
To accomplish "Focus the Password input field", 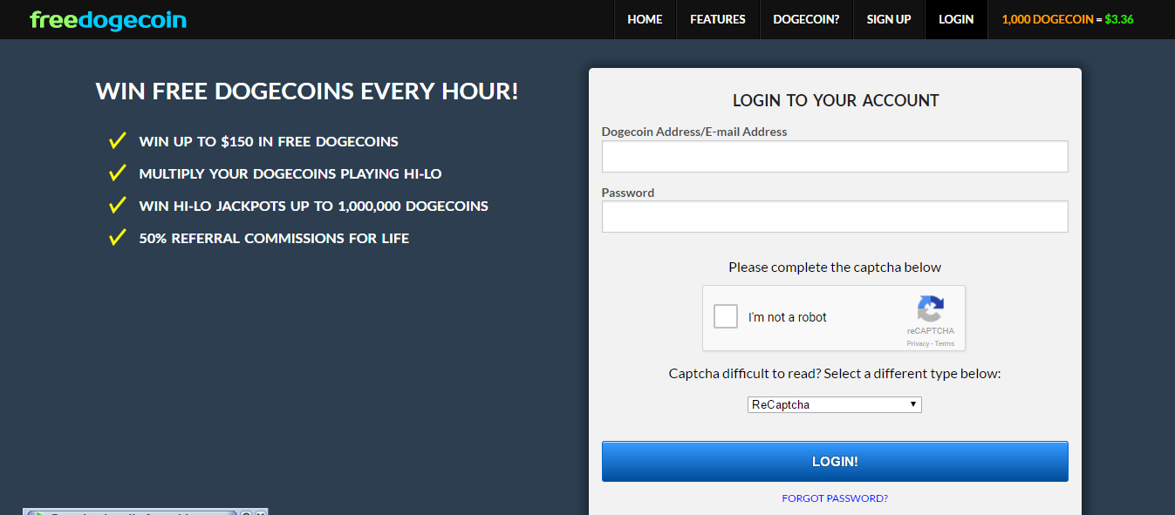I will coord(835,217).
